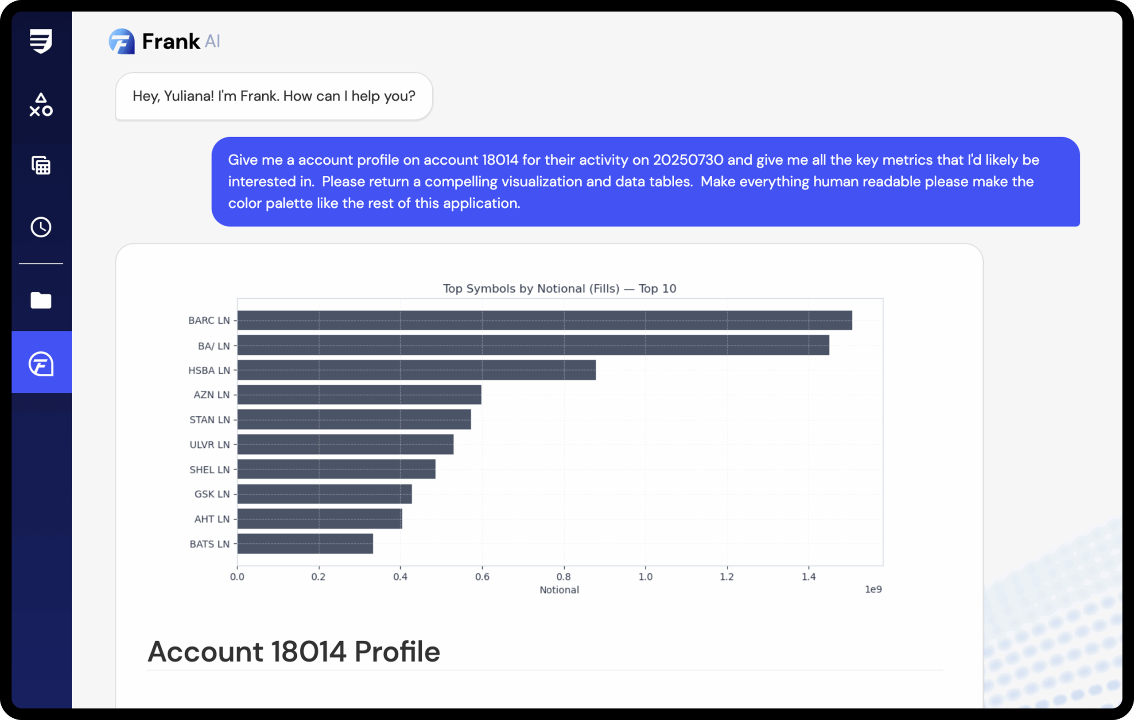Click the Frank AI title text
Screen dimensions: 1134x720
tap(181, 42)
